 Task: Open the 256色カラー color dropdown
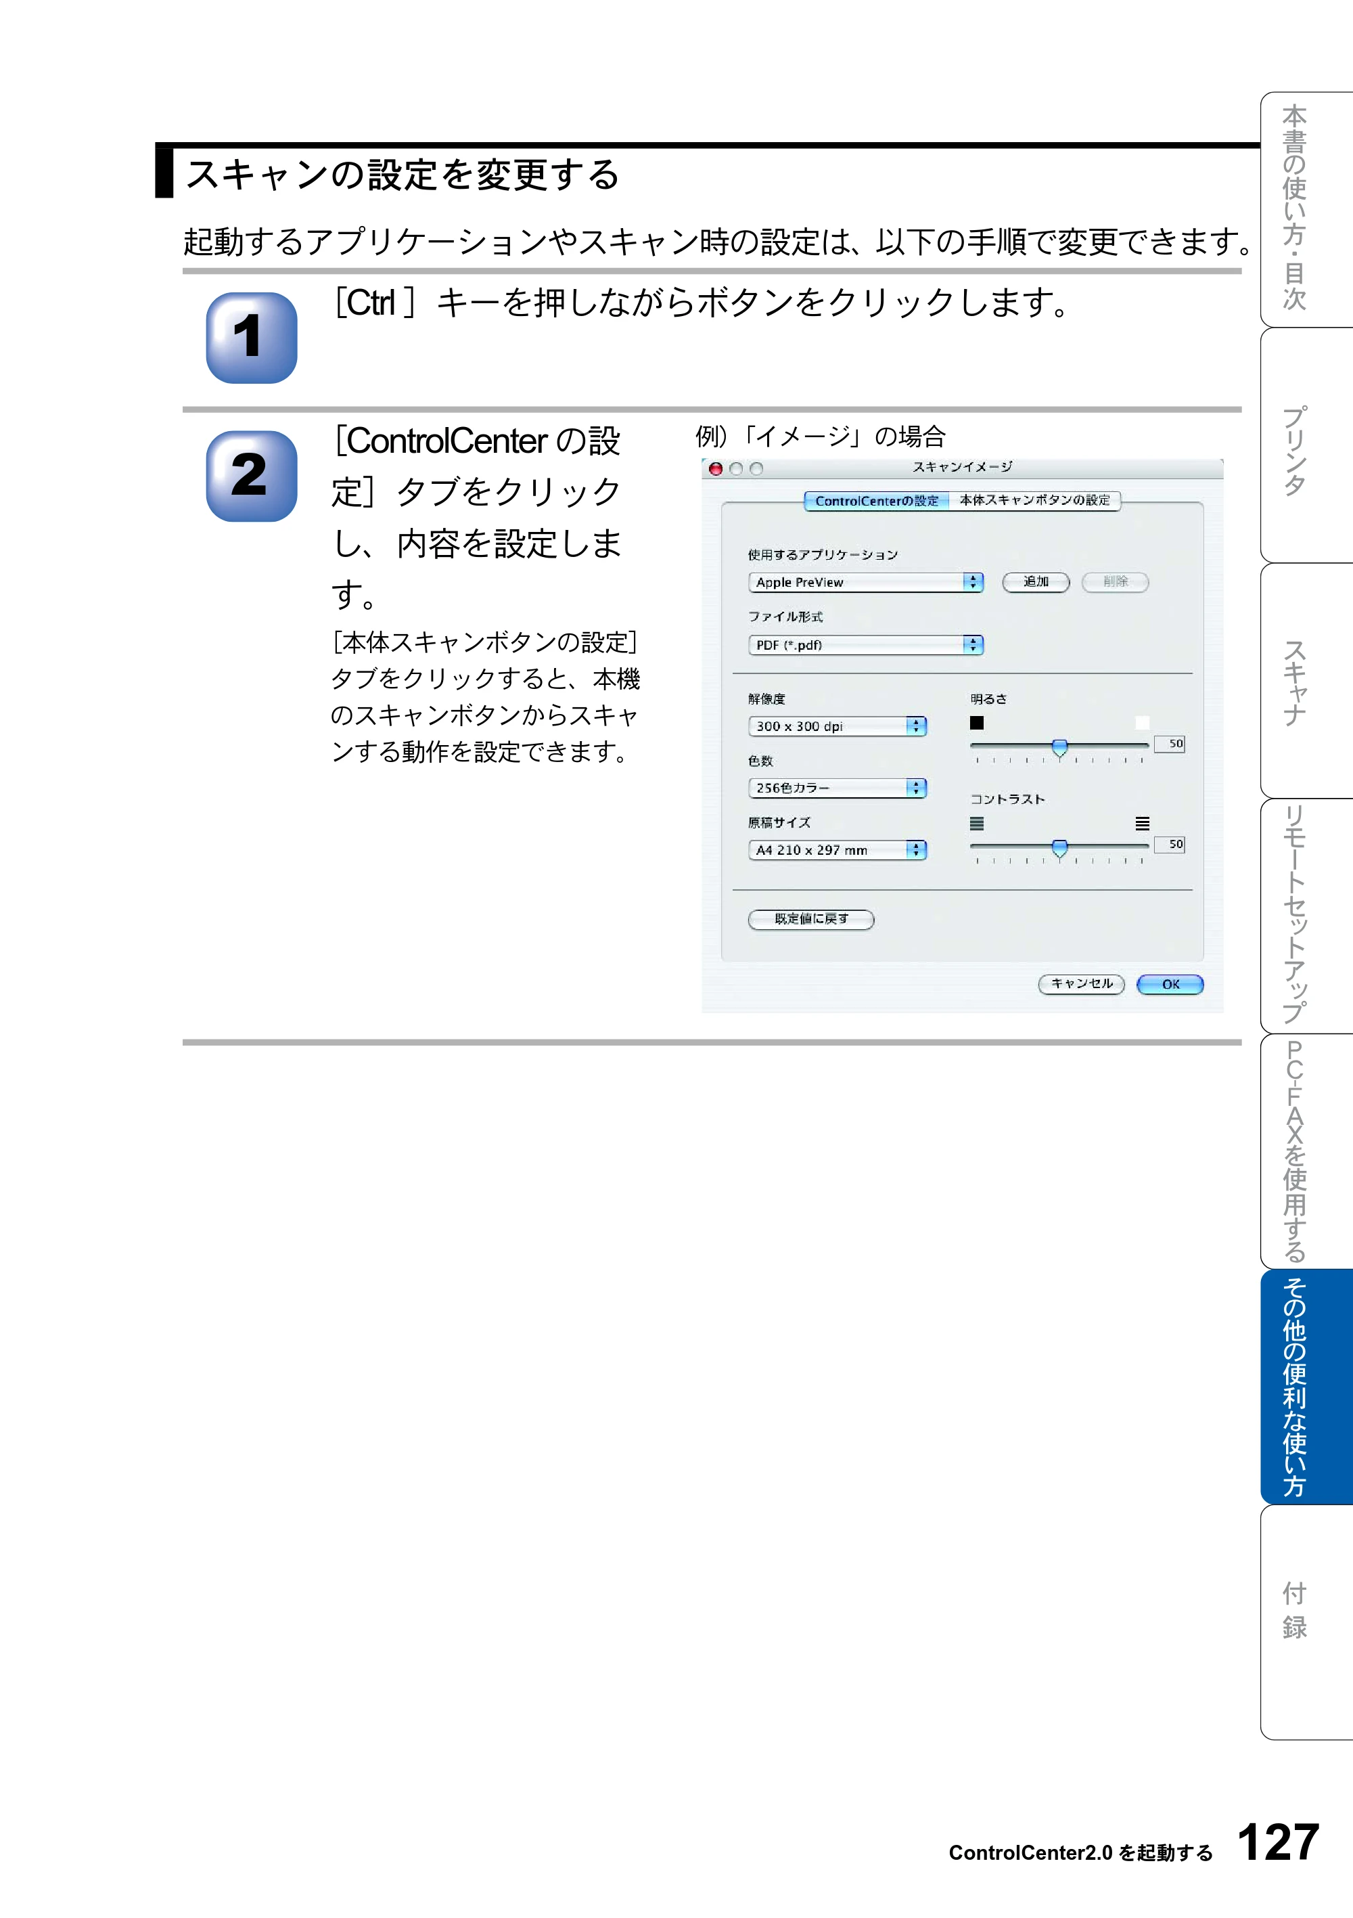837,788
